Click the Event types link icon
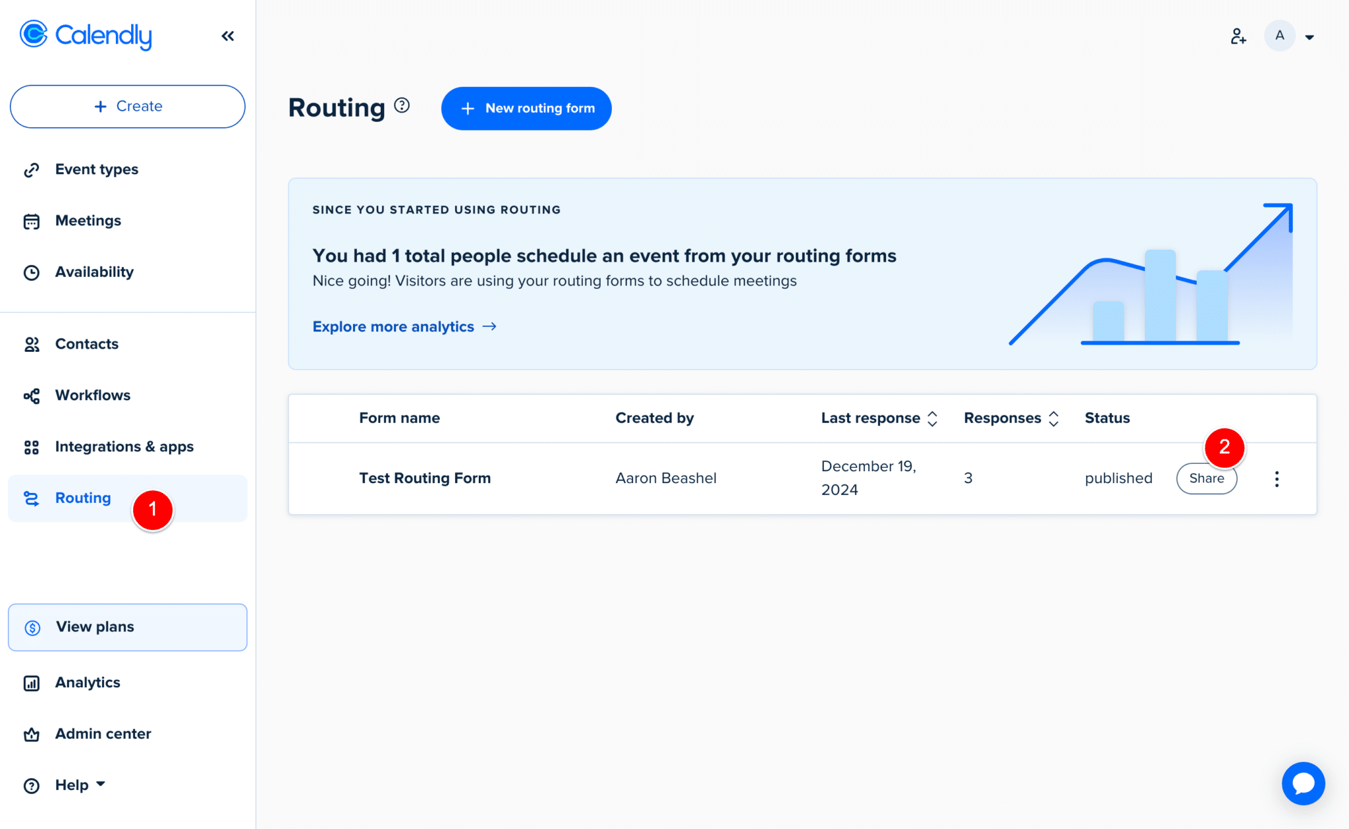Viewport: 1349px width, 829px height. [x=32, y=170]
